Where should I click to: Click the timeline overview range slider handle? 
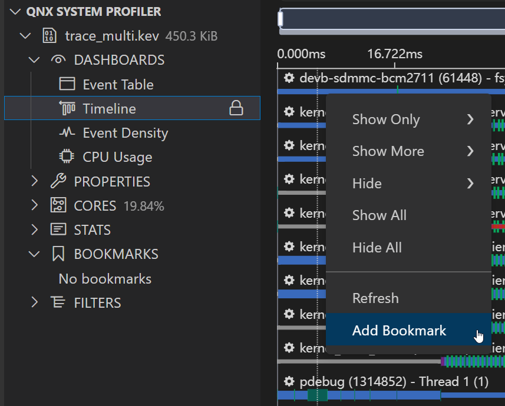(x=281, y=19)
